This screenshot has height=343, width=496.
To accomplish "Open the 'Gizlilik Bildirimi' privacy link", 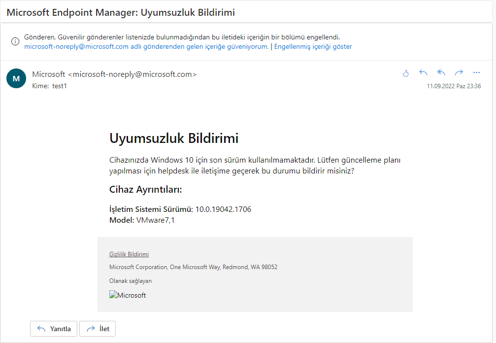I will point(129,254).
